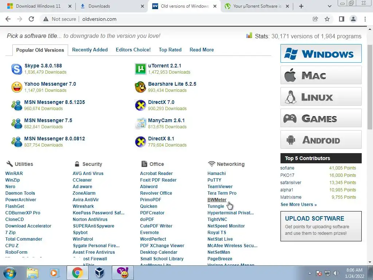Click the taskbar clock and date
This screenshot has width=373, height=280.
(x=354, y=273)
